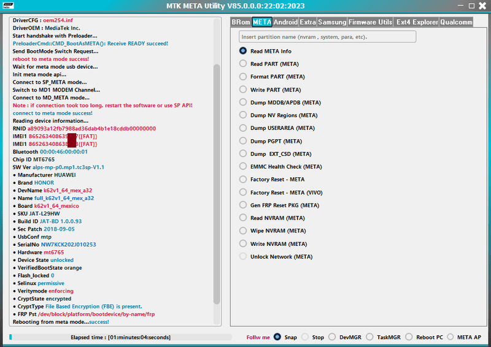Click the elapsed time progress bar
The width and height of the screenshot is (491, 347).
pos(120,337)
